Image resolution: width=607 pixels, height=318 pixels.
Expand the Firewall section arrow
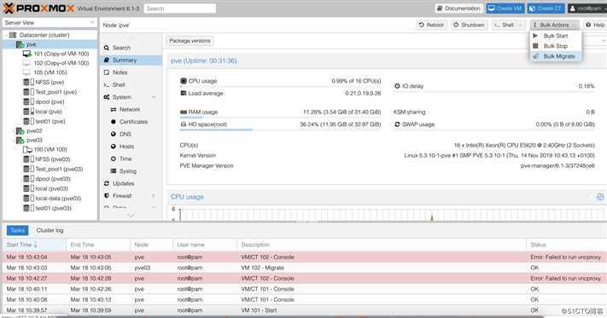(x=154, y=196)
